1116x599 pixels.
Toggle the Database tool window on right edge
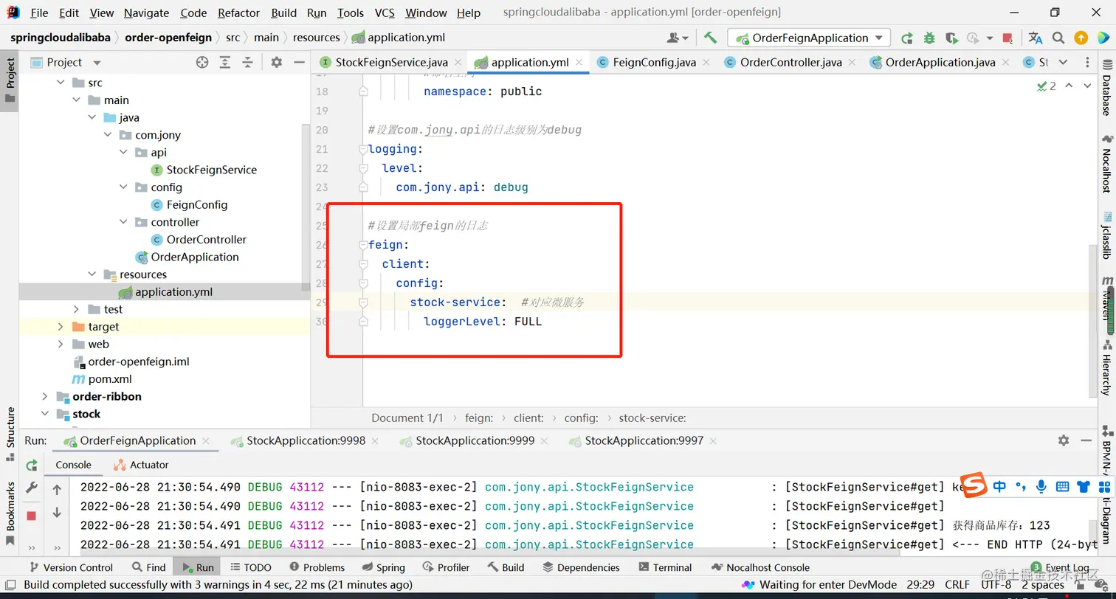coord(1106,86)
